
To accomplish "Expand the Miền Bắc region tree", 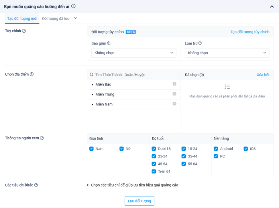I will click(x=92, y=84).
